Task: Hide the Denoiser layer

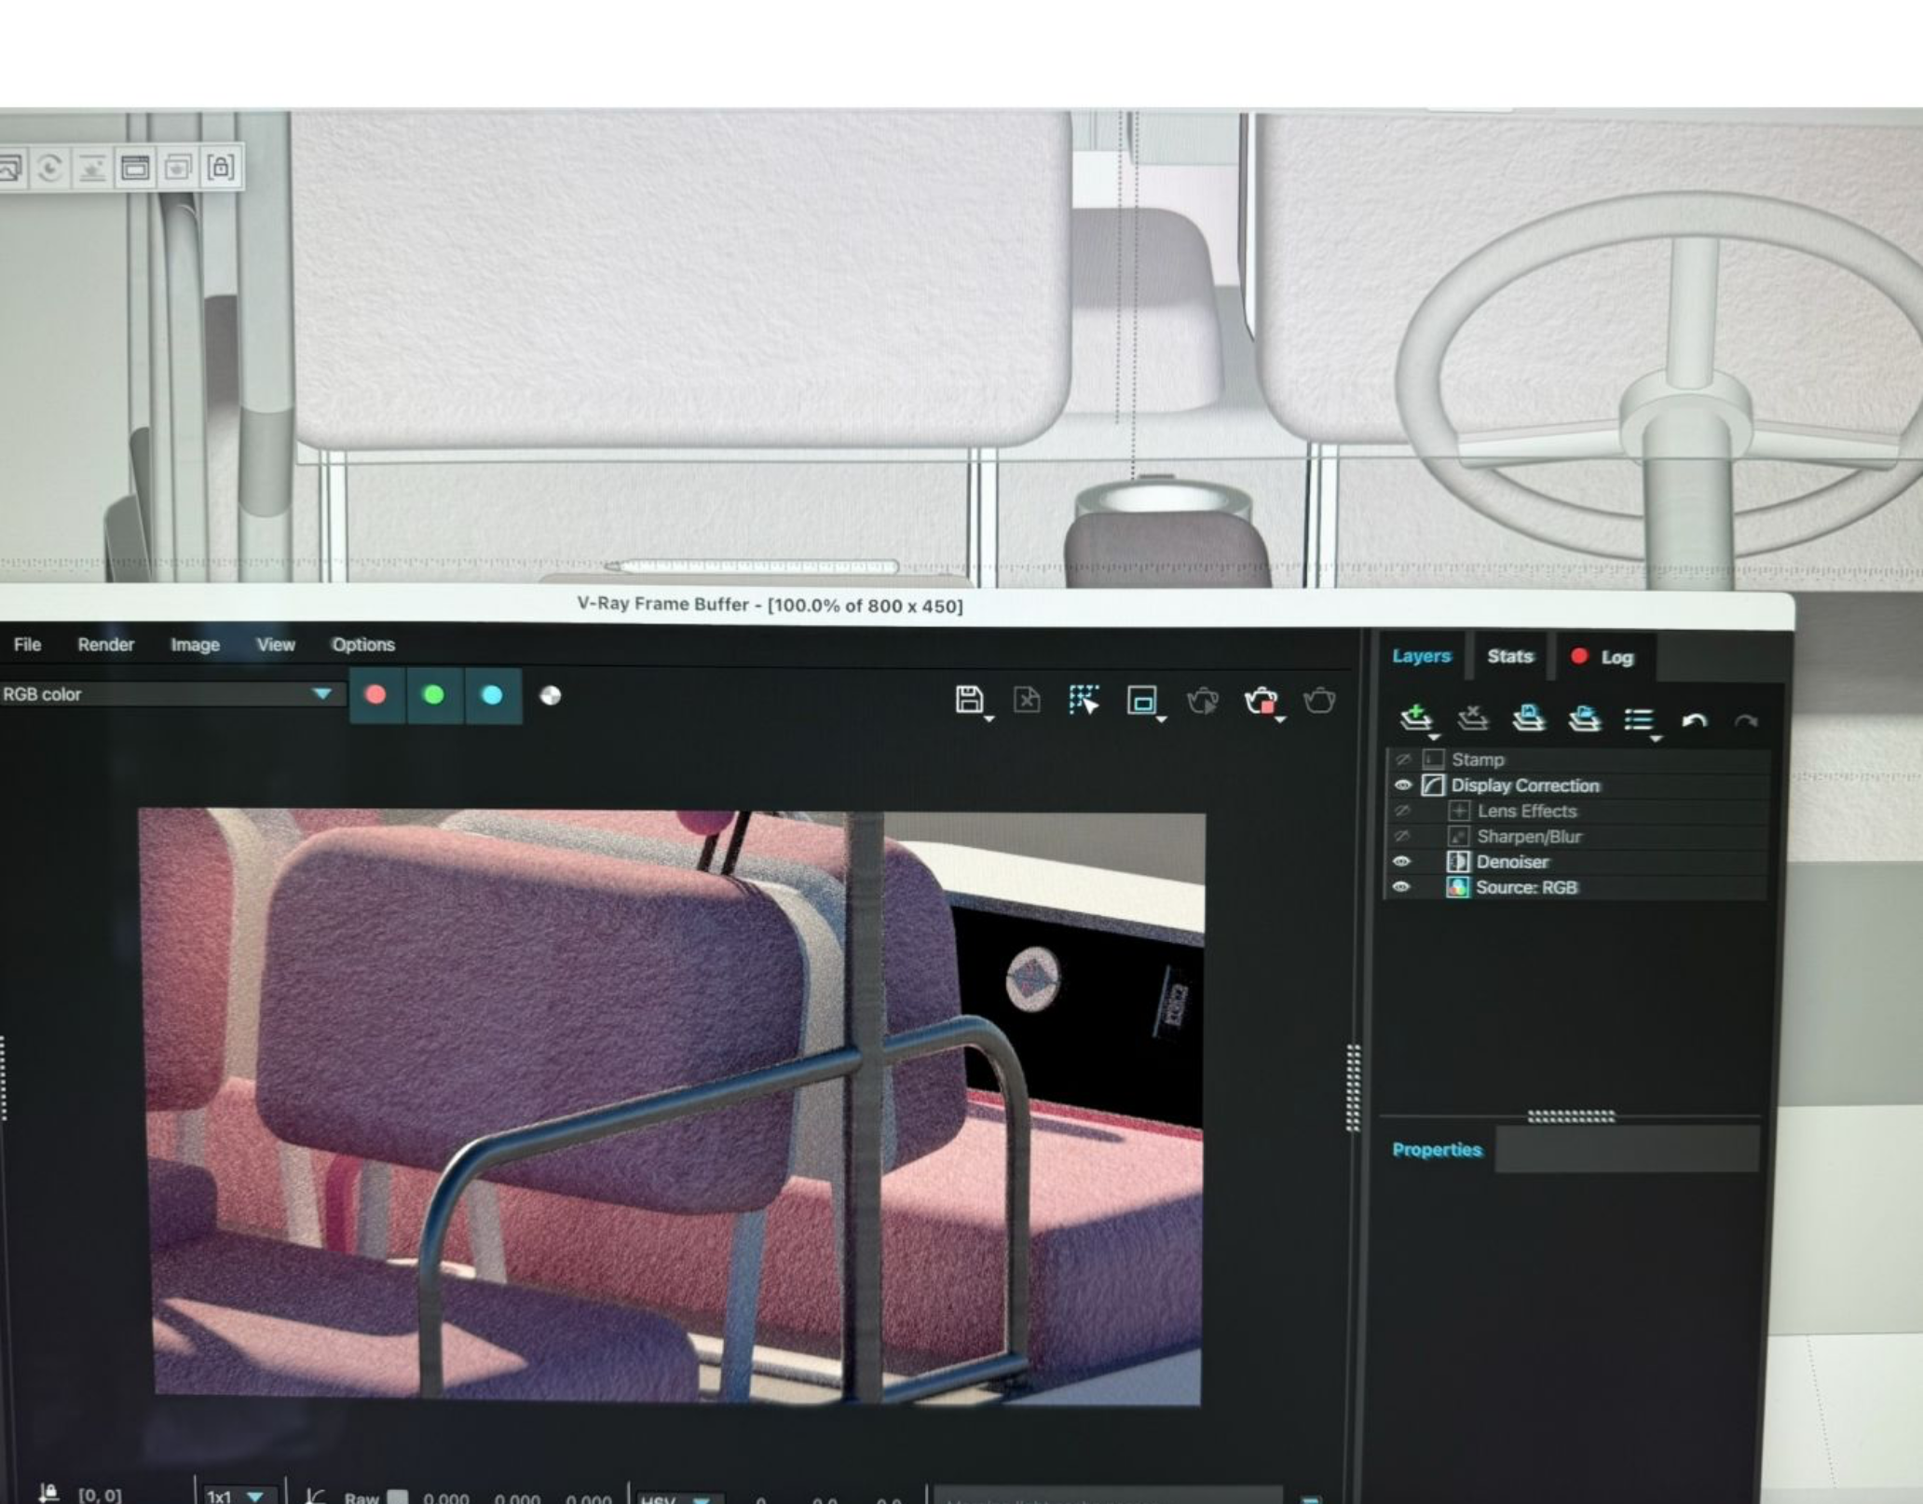Action: click(1401, 862)
